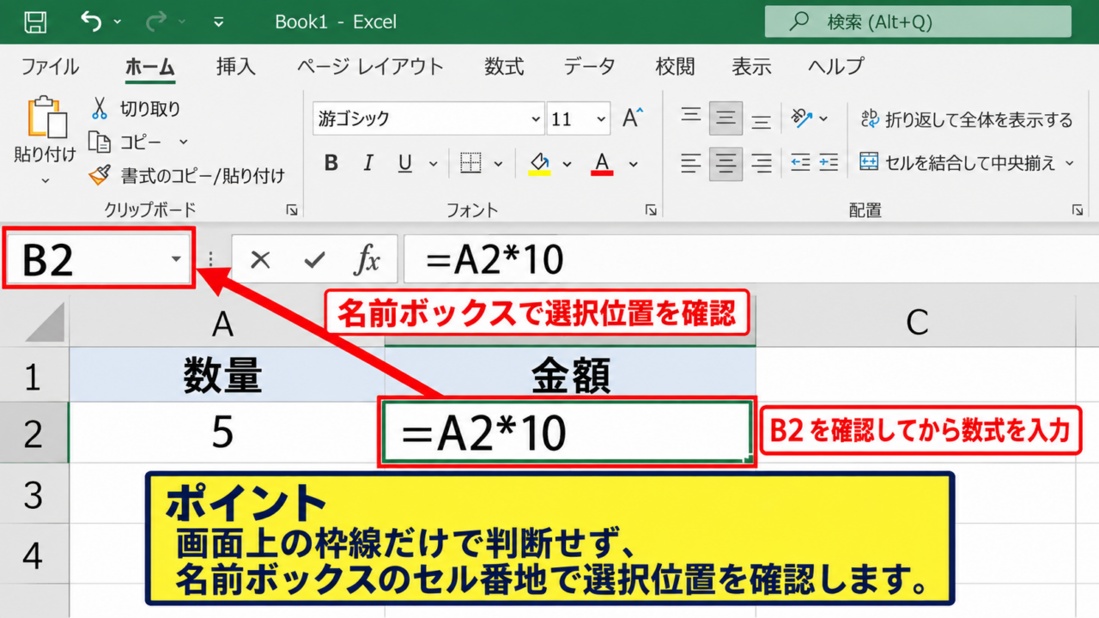The image size is (1099, 618).
Task: Open the データ tab
Action: coord(589,66)
